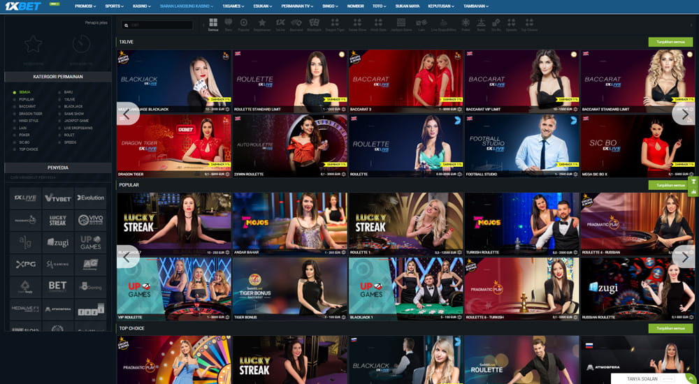This screenshot has height=384, width=699.
Task: Filter by SA Gaming provider logo
Action: 58,265
